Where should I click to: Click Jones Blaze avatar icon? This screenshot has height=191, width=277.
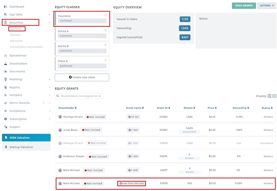point(60,130)
